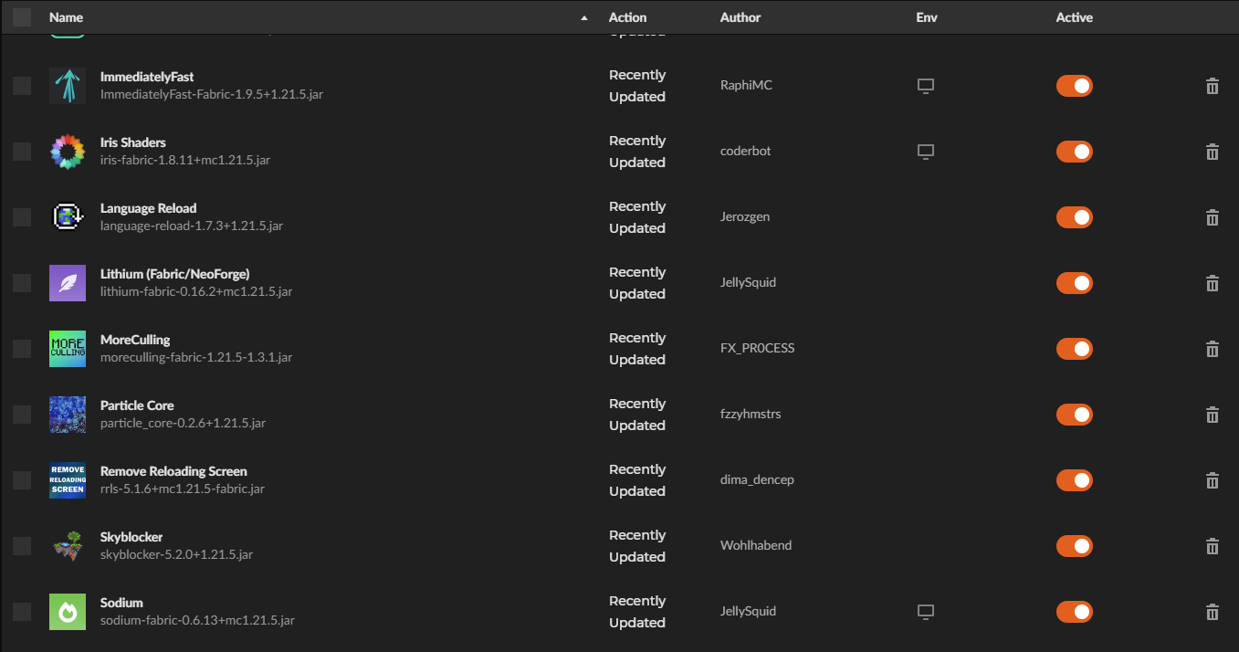
Task: Toggle Language Reload active switch
Action: pos(1075,217)
